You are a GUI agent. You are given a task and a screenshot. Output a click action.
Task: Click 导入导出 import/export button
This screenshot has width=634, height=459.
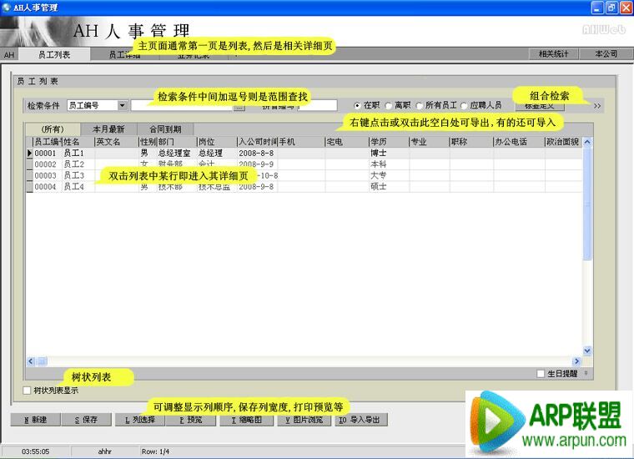(360, 420)
